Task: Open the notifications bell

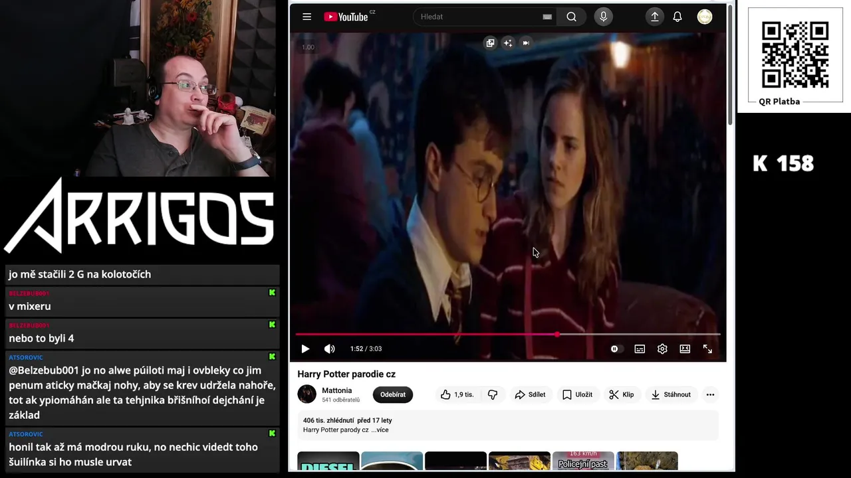Action: point(677,17)
